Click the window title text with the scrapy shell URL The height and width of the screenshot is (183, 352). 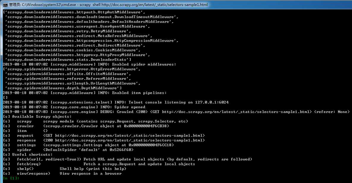(x=108, y=5)
